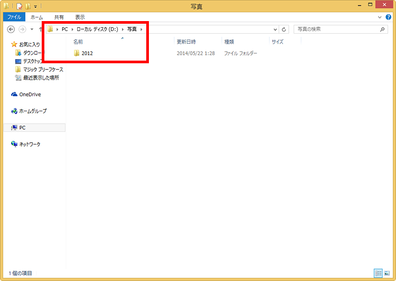The height and width of the screenshot is (281, 396).
Task: Open お気に入り in the navigation pane
Action: pos(30,44)
